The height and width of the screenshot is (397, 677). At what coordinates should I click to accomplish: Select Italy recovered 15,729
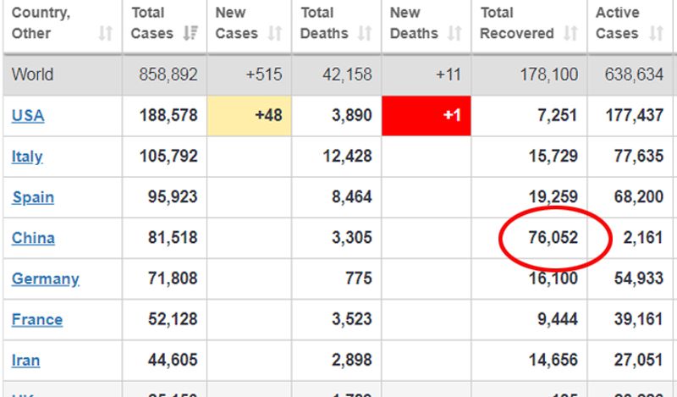coord(553,156)
